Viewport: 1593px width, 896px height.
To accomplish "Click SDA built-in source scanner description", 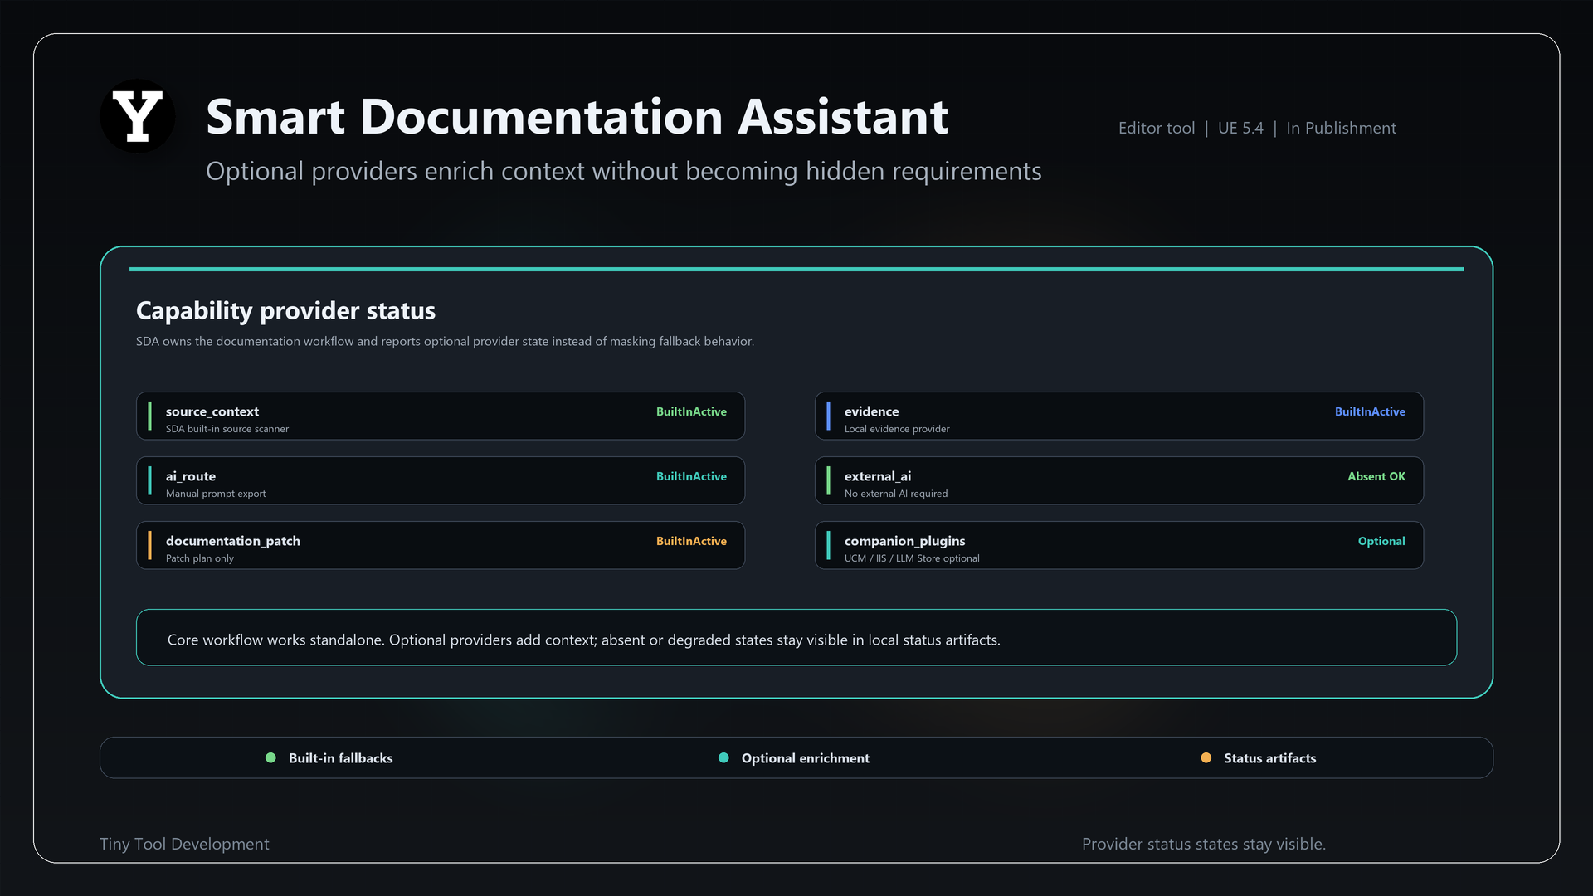I will click(x=227, y=429).
